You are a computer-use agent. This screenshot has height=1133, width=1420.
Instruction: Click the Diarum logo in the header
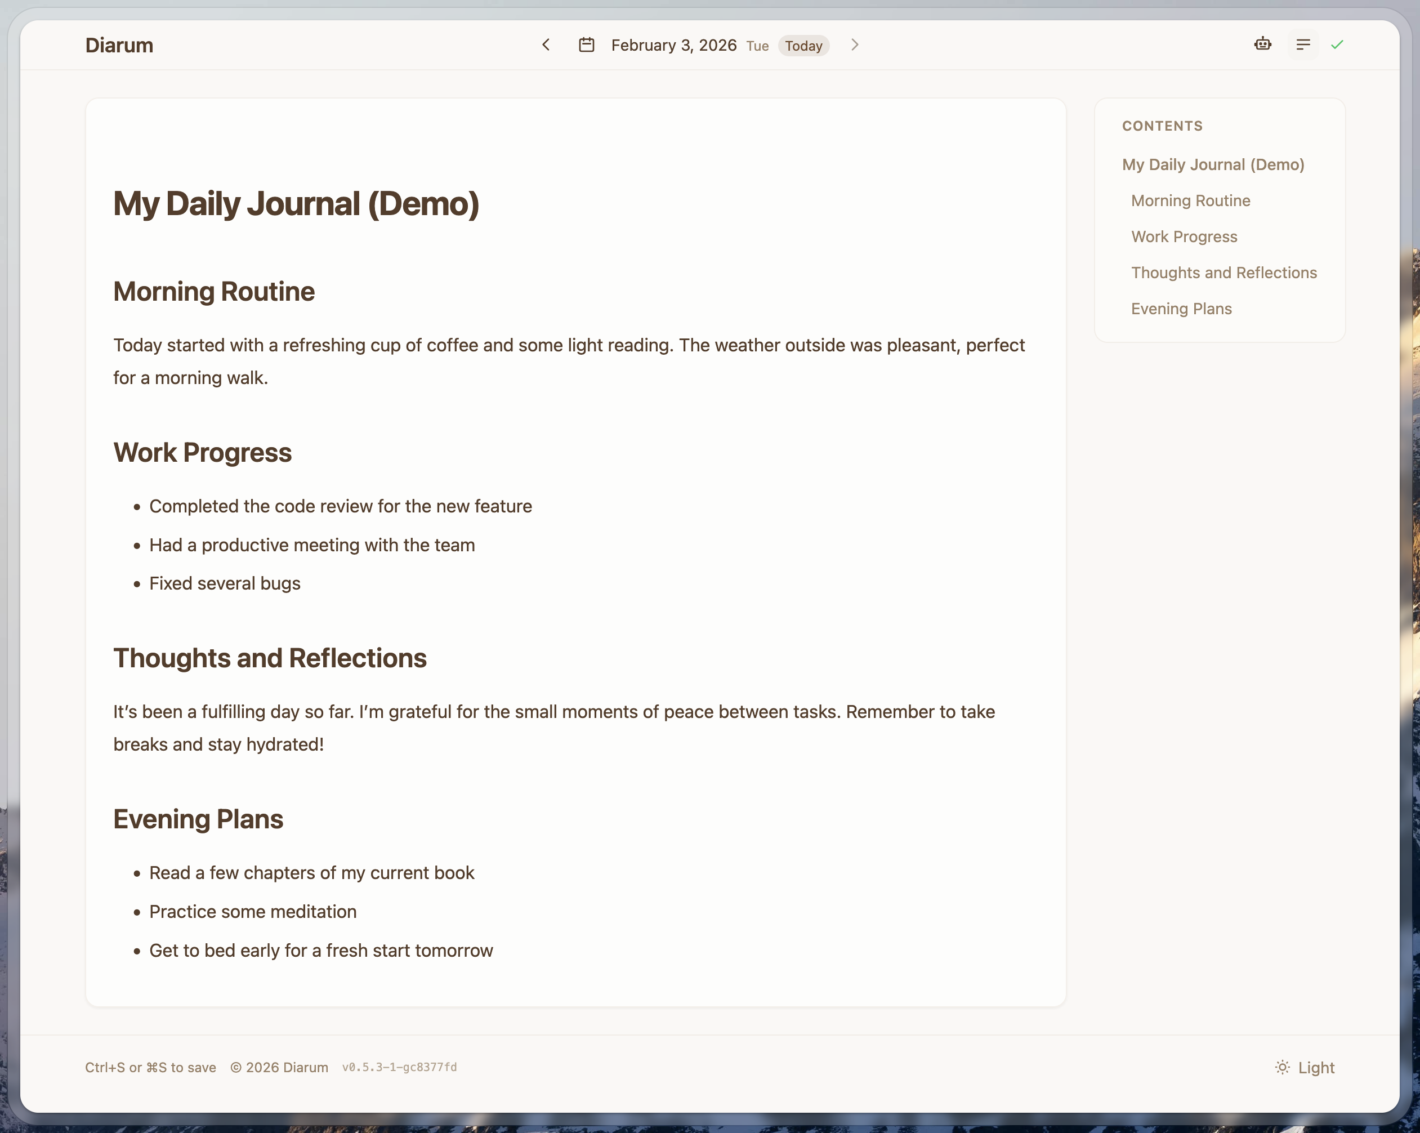click(119, 45)
